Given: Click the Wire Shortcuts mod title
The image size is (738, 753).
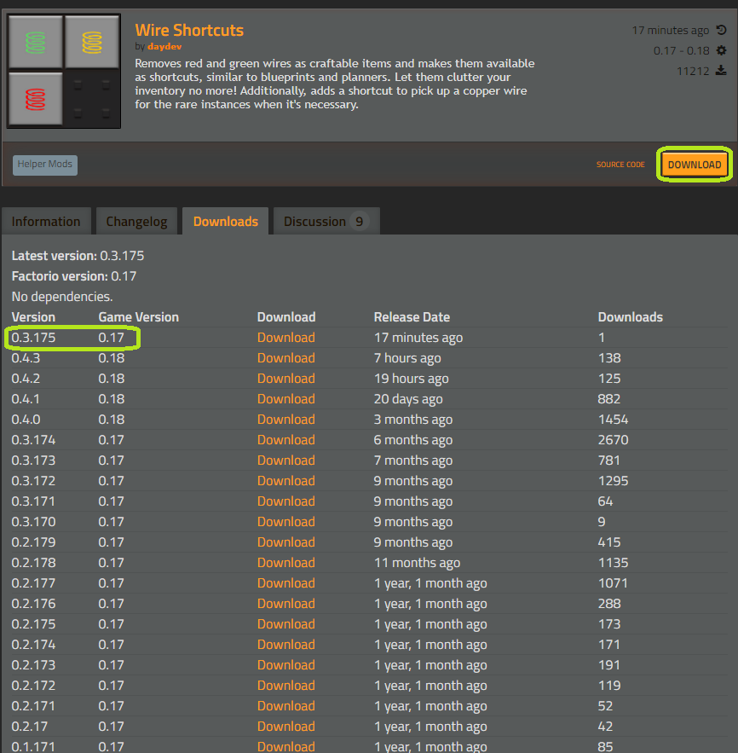Looking at the screenshot, I should [189, 31].
